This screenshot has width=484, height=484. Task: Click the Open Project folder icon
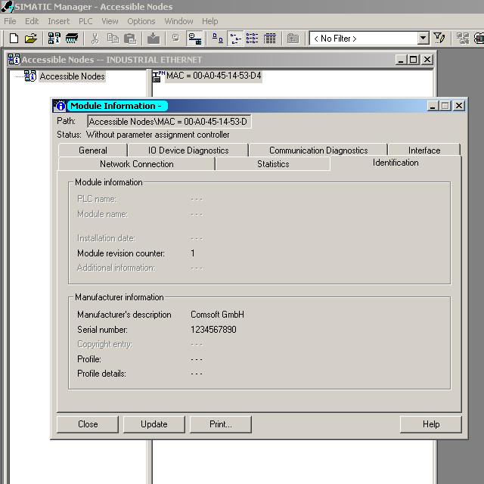coord(30,39)
